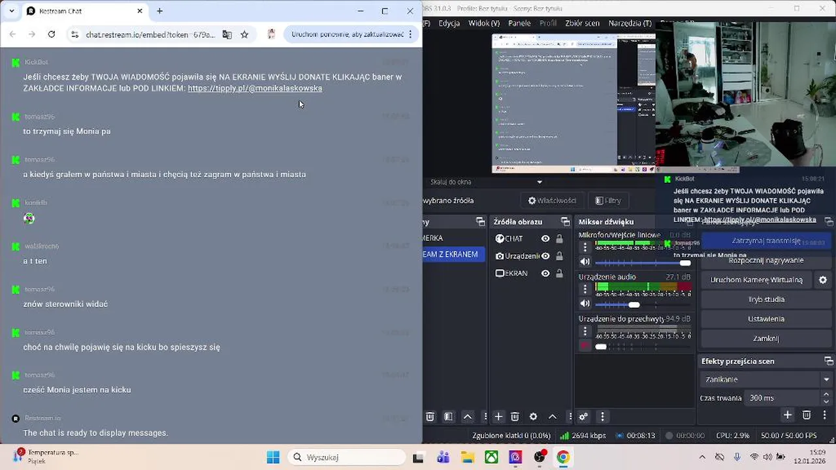Show hidden system tray icons chevron
Screen dimensions: 836x470
[x=702, y=457]
